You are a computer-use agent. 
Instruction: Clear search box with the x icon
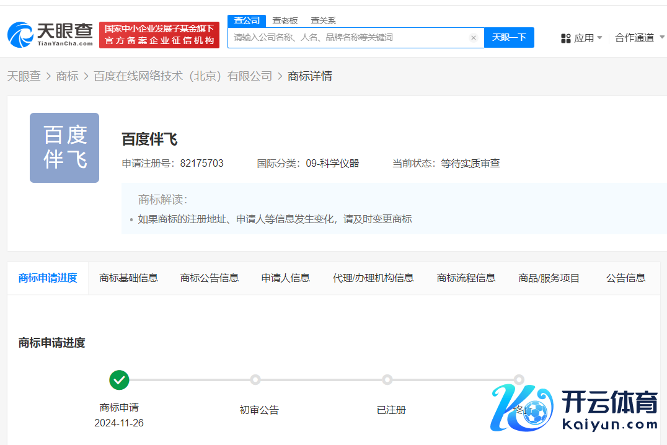[474, 38]
